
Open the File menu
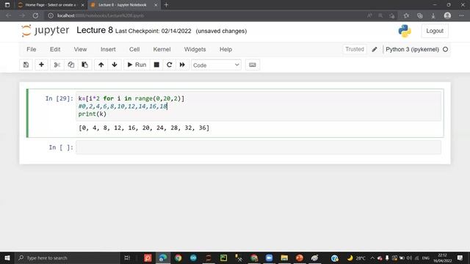pos(31,49)
